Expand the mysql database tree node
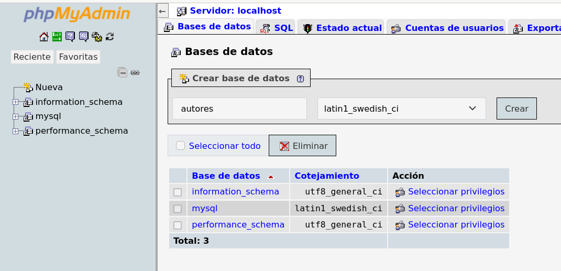 coord(16,116)
